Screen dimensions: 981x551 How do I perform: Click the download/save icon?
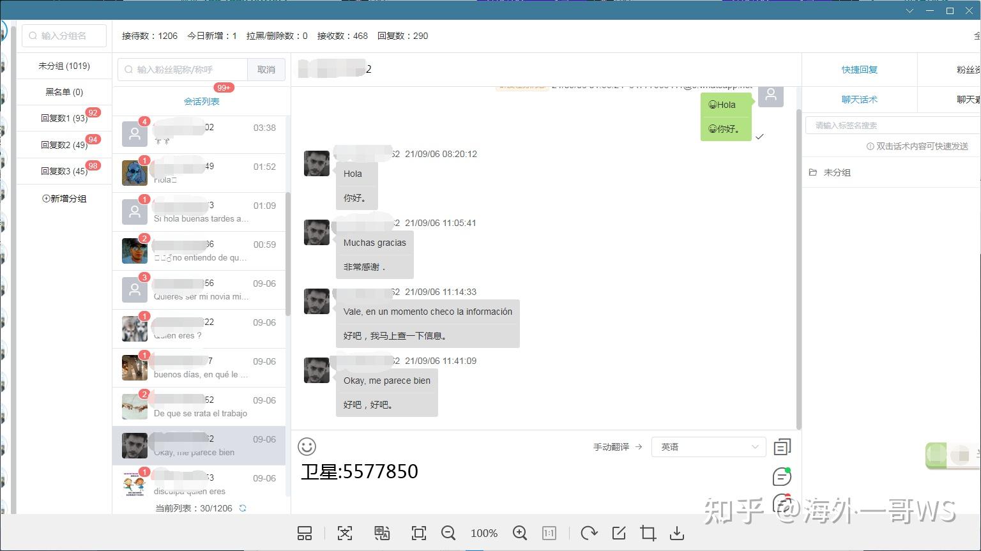677,533
